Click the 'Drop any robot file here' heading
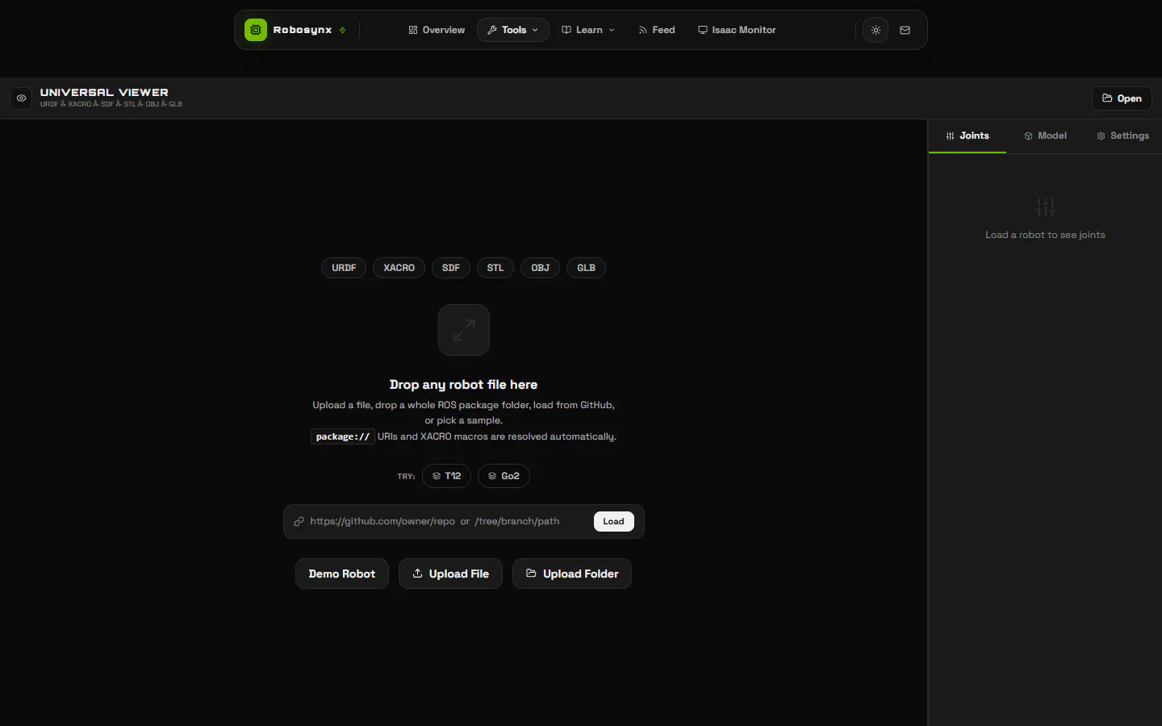Viewport: 1162px width, 726px height. point(463,385)
